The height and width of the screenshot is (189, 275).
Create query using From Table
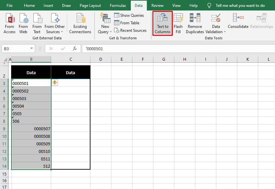pos(127,23)
